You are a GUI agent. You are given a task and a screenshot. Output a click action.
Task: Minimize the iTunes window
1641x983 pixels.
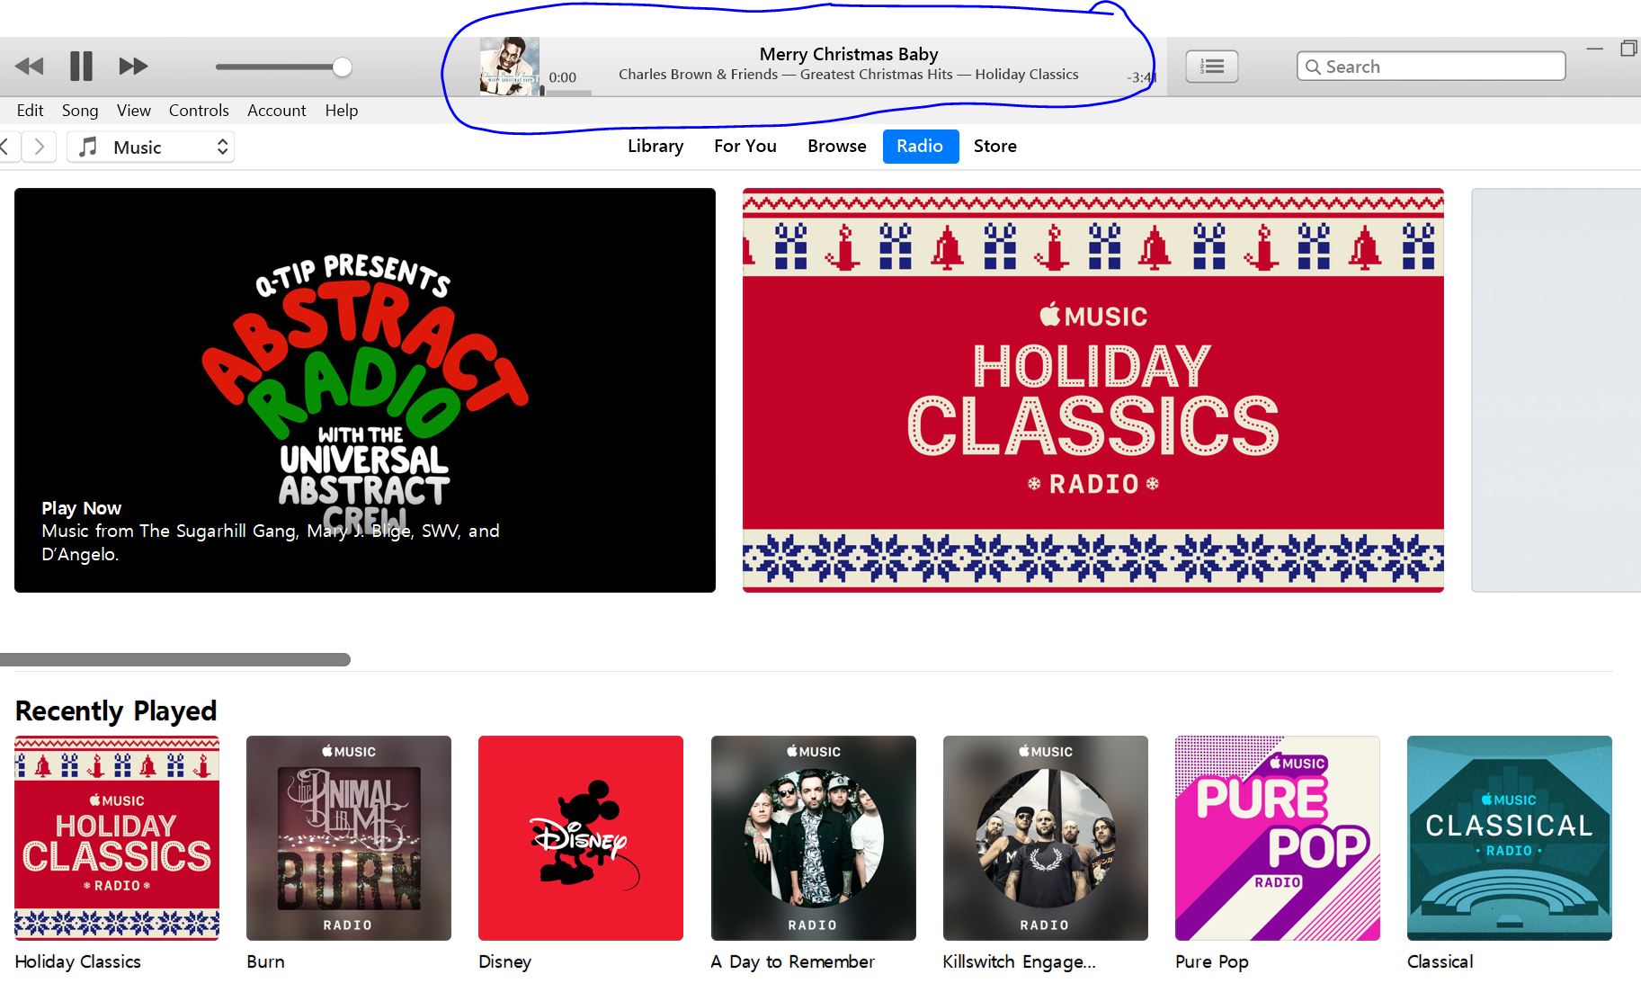click(x=1594, y=49)
